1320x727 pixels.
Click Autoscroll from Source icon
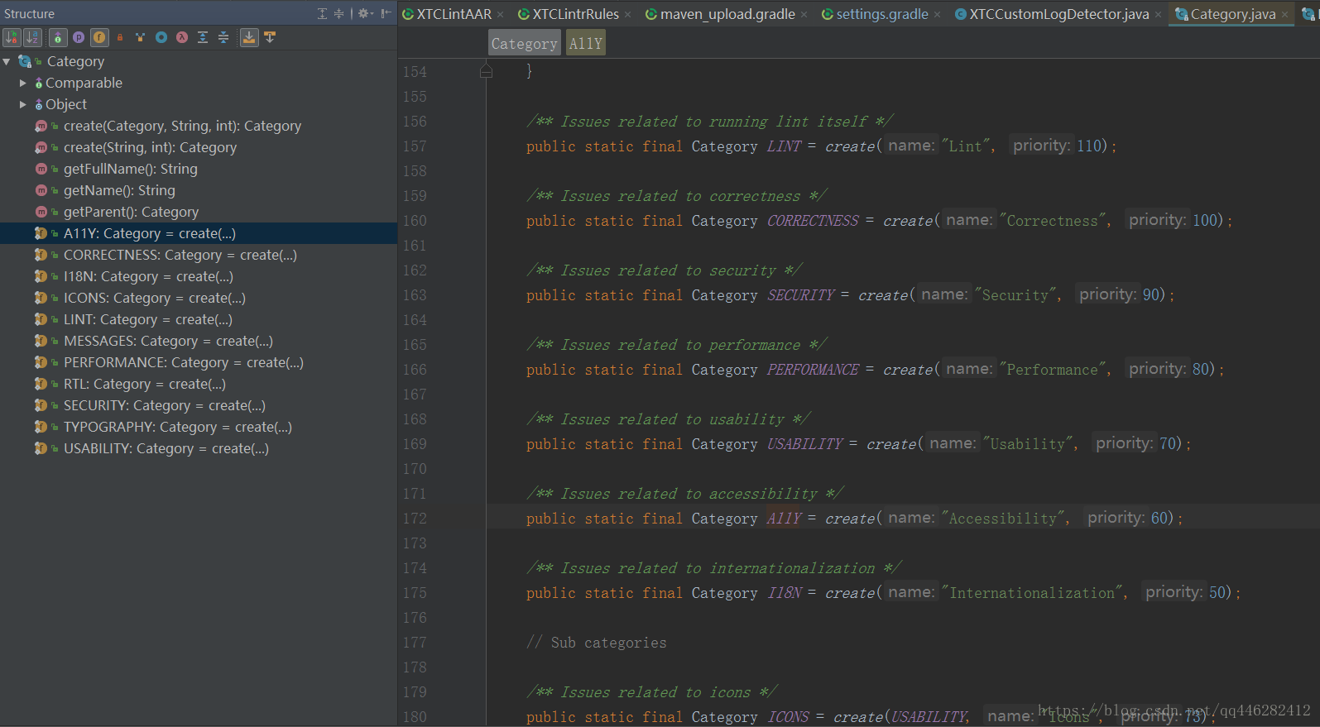coord(270,37)
